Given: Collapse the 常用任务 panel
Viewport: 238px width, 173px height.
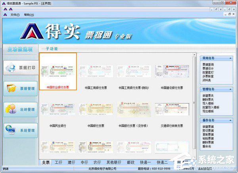Looking at the screenshot, I should [230, 58].
